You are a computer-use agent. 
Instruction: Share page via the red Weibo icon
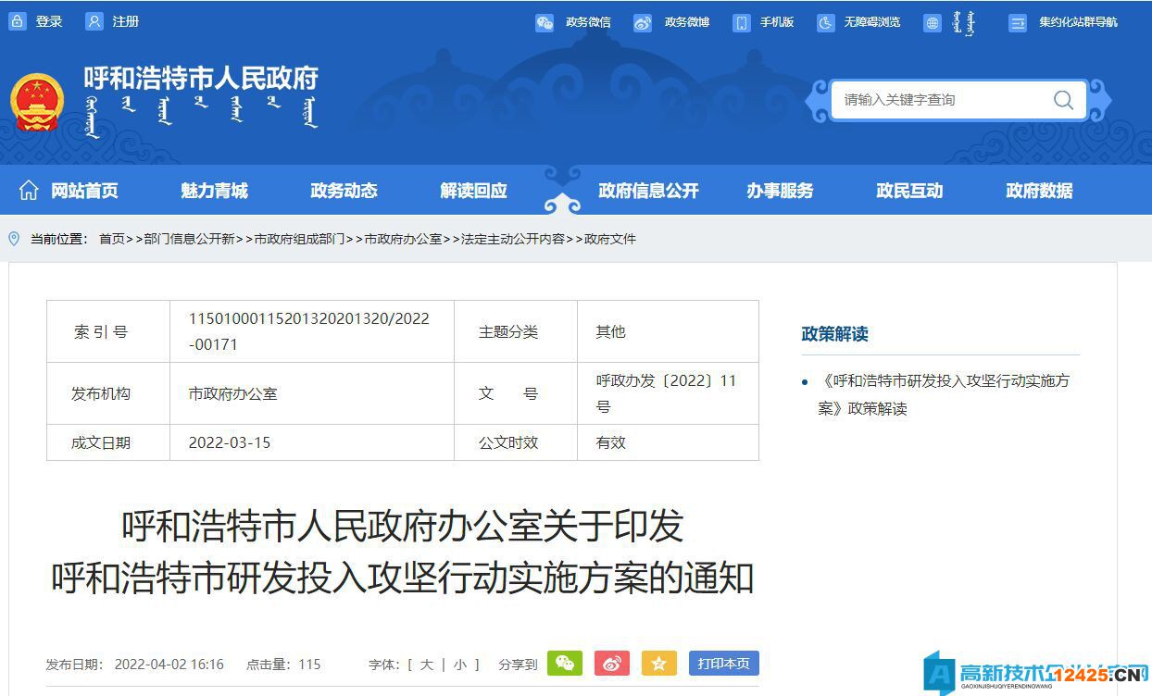[x=612, y=664]
